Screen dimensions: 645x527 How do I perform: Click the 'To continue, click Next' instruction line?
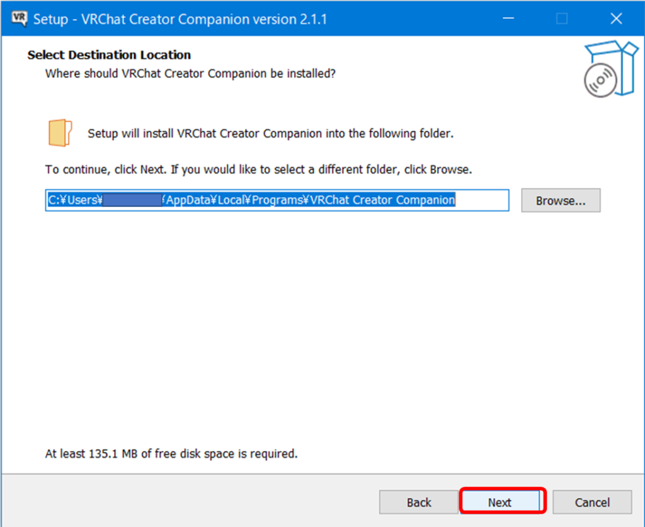pos(258,170)
